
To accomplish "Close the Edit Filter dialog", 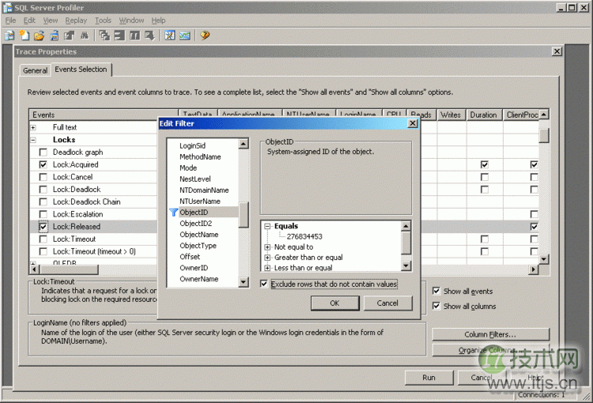I will click(x=413, y=123).
